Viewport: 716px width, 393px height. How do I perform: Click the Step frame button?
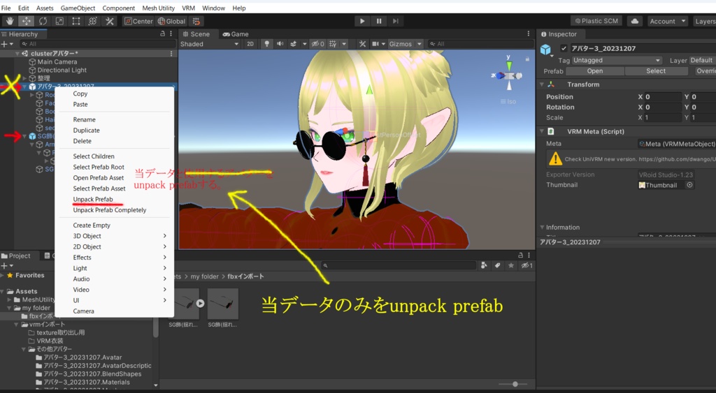coord(396,21)
